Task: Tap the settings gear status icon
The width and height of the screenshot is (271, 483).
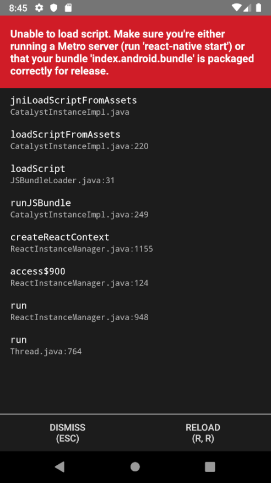Action: point(39,8)
